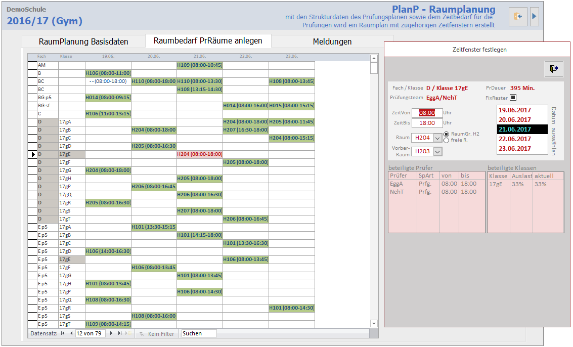This screenshot has height=347, width=573.
Task: Select the freie R. radio button
Action: [x=446, y=140]
